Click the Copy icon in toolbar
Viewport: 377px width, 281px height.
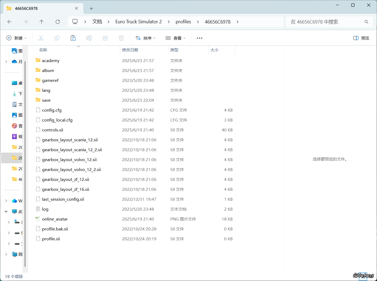pyautogui.click(x=57, y=38)
